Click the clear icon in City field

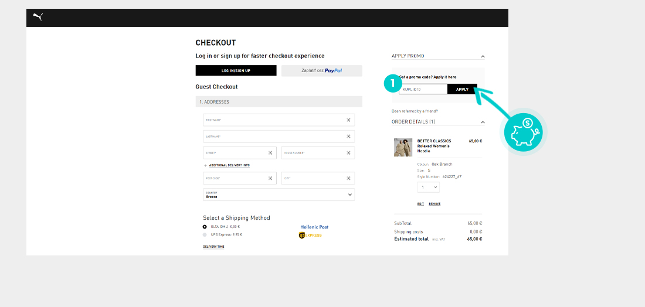point(348,178)
